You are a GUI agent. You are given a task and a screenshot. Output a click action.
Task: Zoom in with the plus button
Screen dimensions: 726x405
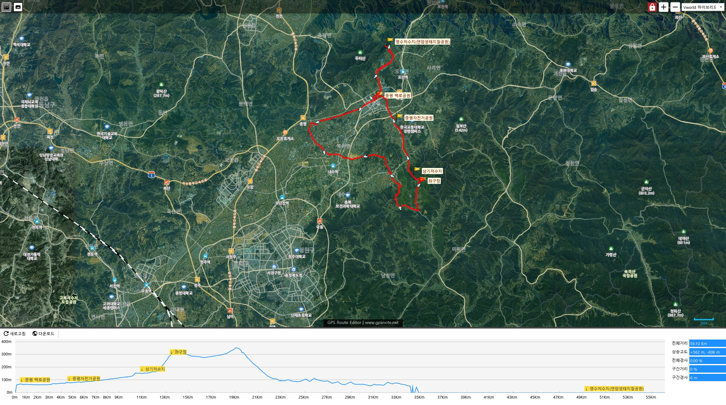tap(663, 7)
